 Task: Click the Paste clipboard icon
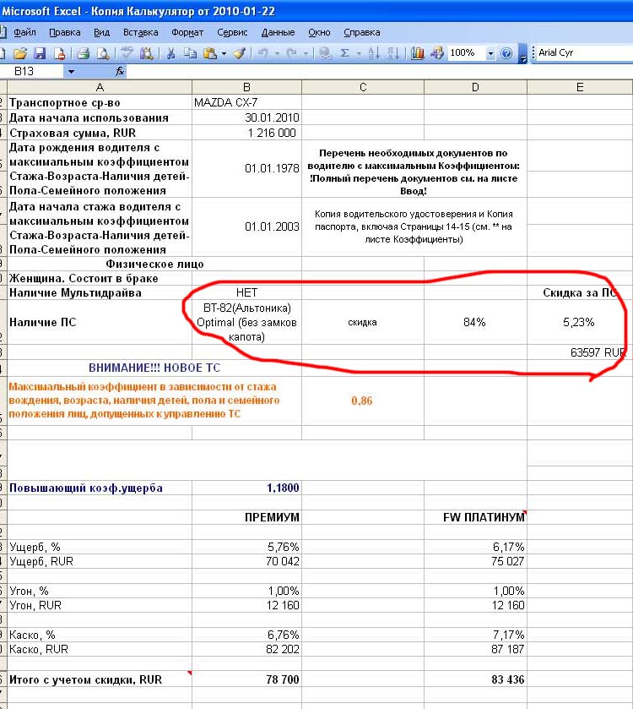(x=210, y=53)
